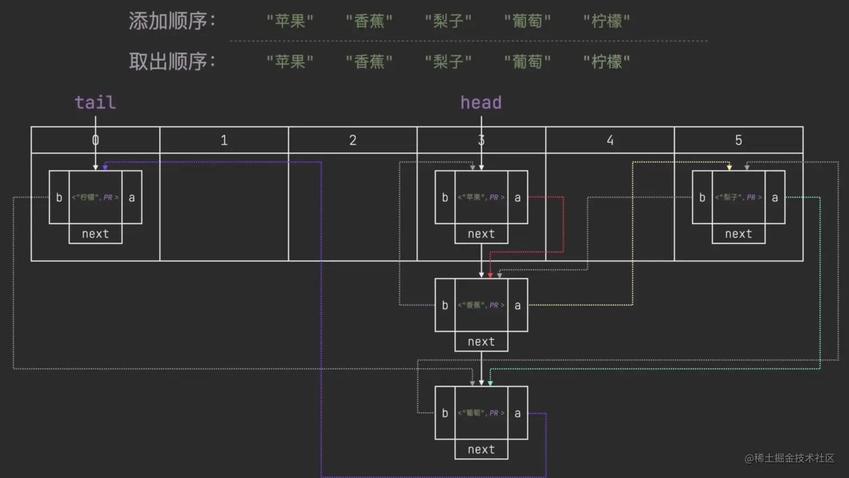Click the "next" cell of the 香蕉 node
This screenshot has width=849, height=478.
click(481, 342)
